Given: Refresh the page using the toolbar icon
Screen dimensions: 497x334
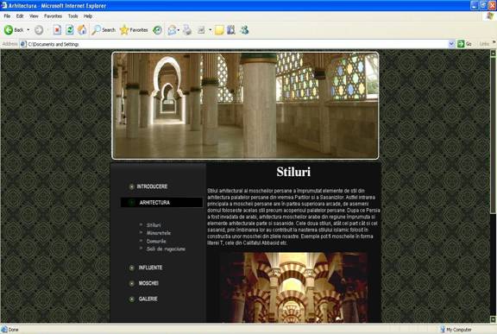Looking at the screenshot, I should coord(69,30).
